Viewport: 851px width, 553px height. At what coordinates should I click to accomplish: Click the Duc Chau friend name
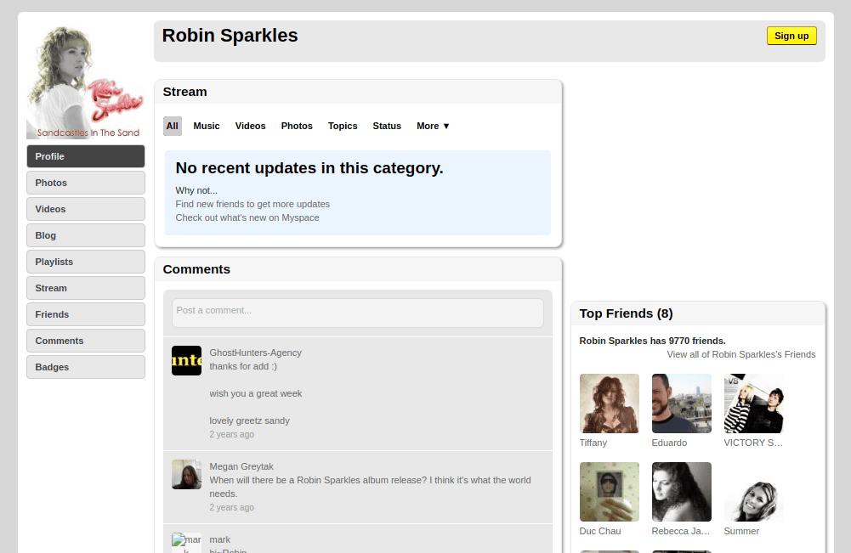point(599,531)
